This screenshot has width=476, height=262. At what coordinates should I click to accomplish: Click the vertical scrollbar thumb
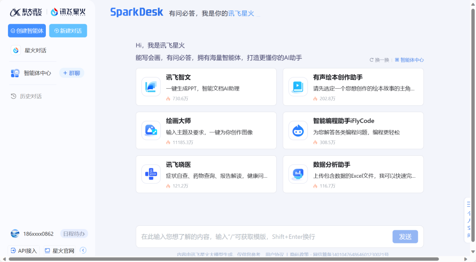click(473, 125)
